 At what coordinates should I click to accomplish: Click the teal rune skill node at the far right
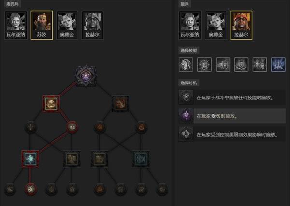tap(141, 159)
